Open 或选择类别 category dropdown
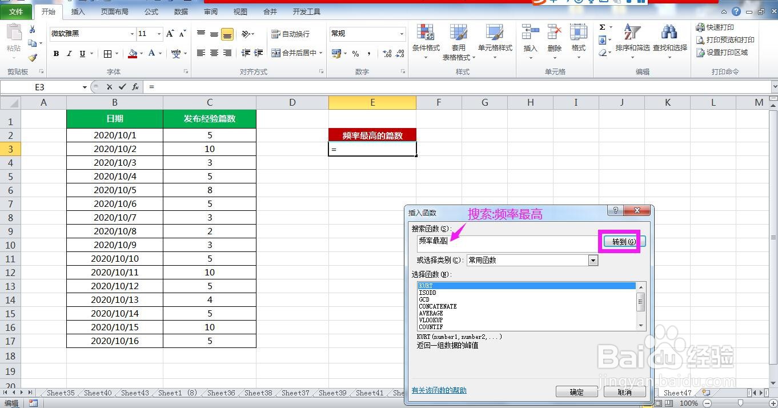The width and height of the screenshot is (778, 408). click(x=593, y=261)
